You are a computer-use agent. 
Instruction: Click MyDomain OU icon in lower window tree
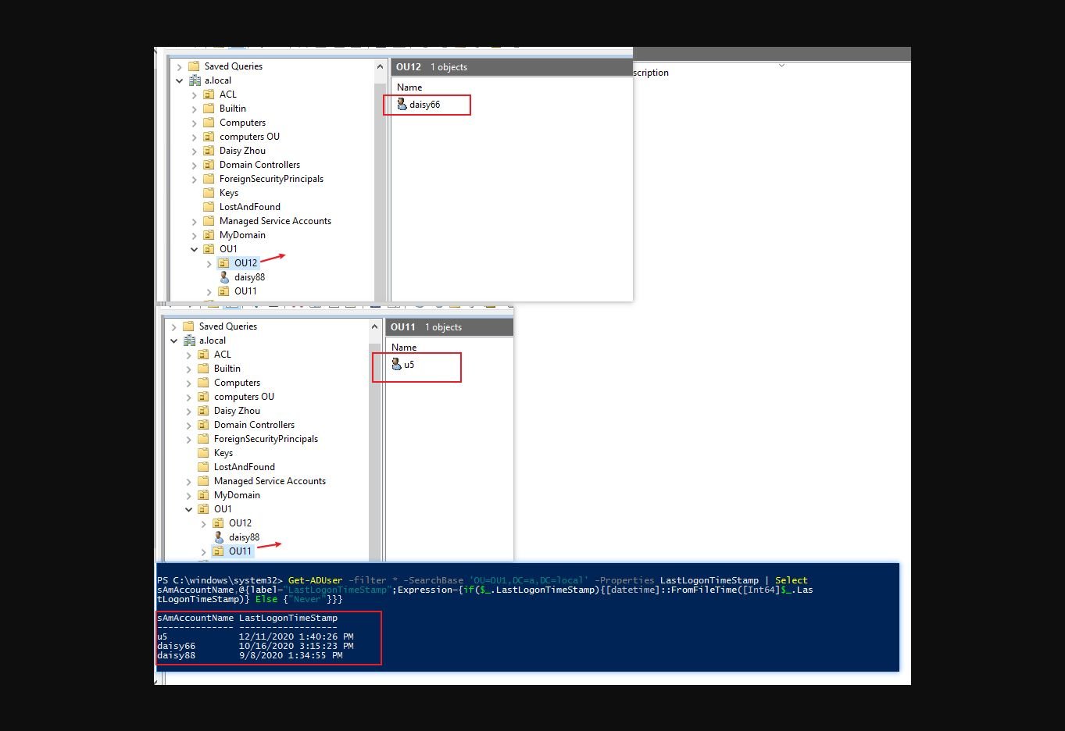pos(203,495)
